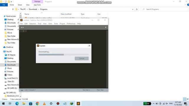Viewport: 189px width, 106px height.
Task: Open Task View from the taskbar
Action: [x=10, y=103]
